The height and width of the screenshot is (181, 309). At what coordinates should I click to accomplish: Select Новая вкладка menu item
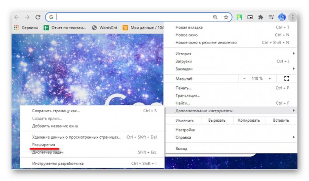[231, 27]
